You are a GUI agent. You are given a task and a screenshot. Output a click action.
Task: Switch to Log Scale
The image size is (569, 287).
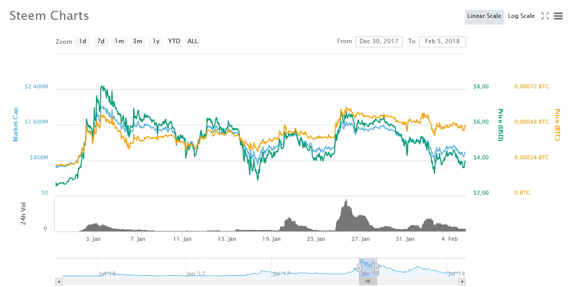tap(521, 16)
